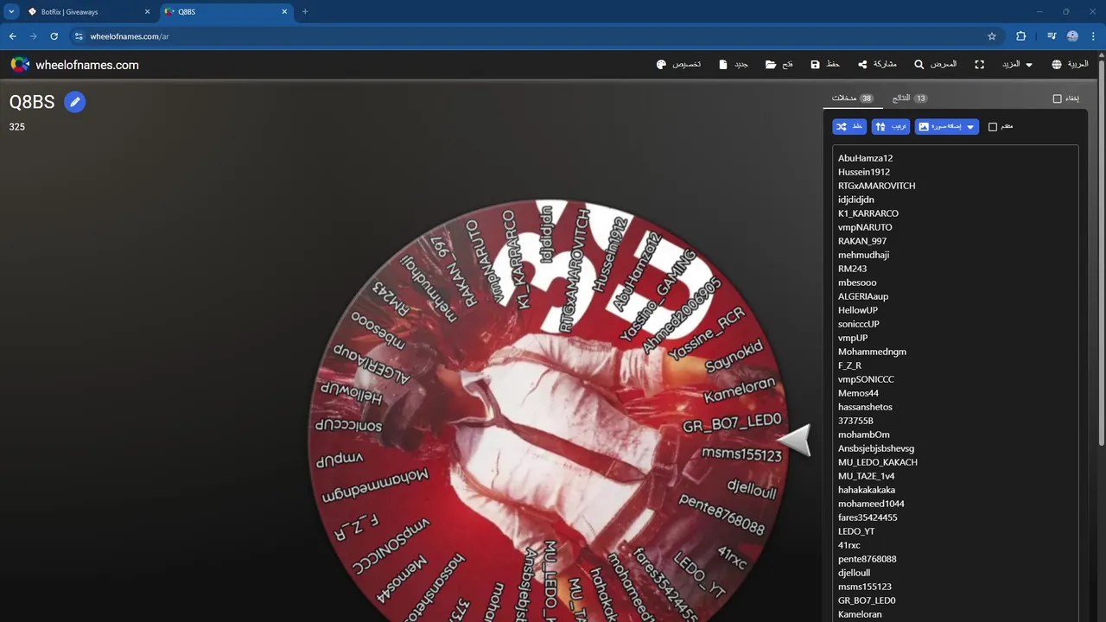This screenshot has width=1106, height=622.
Task: Click the ALGERIAaup entry in list
Action: (x=863, y=296)
